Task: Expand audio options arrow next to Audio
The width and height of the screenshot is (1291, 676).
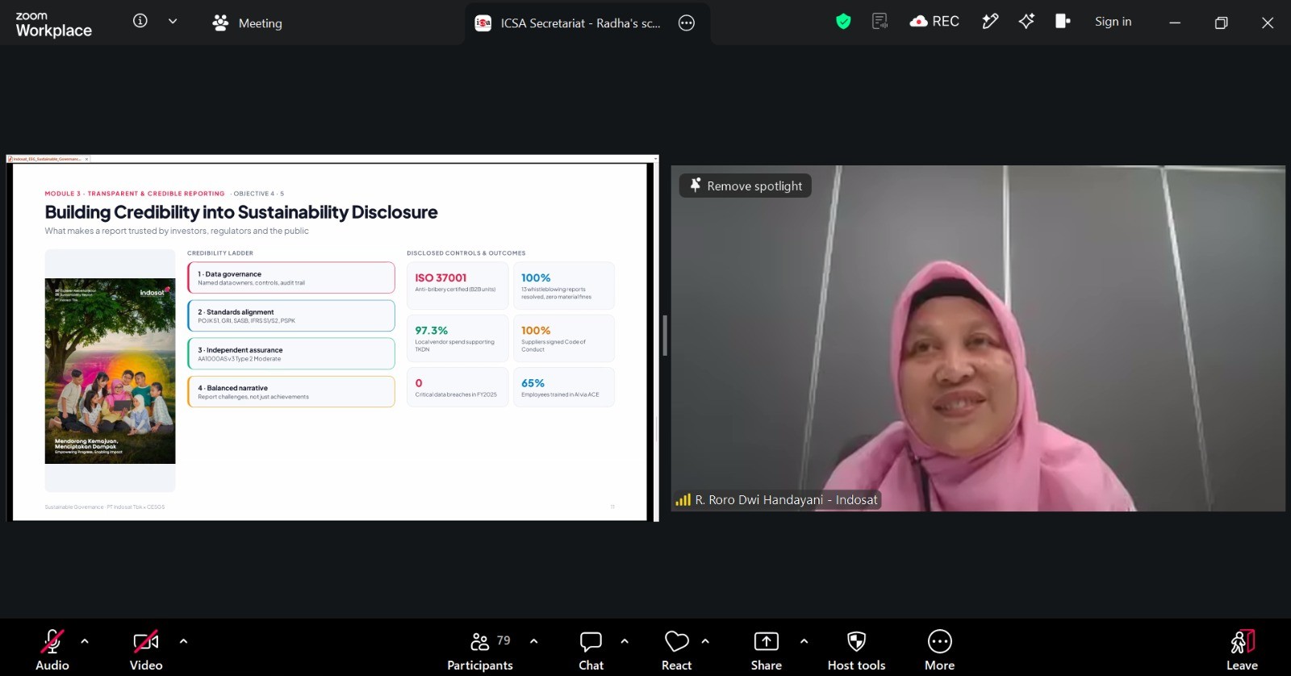Action: [85, 641]
